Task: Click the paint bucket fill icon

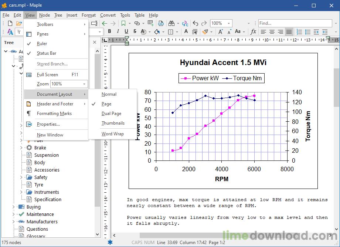Action: click(157, 32)
